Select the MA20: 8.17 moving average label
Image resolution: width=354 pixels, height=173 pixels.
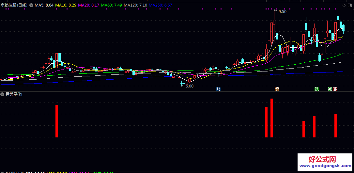point(88,5)
